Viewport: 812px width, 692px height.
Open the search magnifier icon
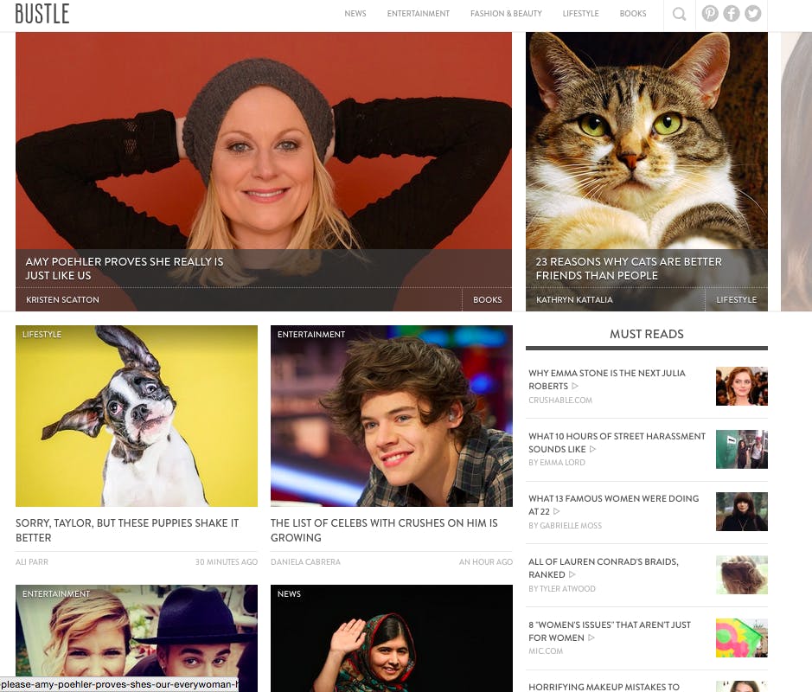(679, 14)
